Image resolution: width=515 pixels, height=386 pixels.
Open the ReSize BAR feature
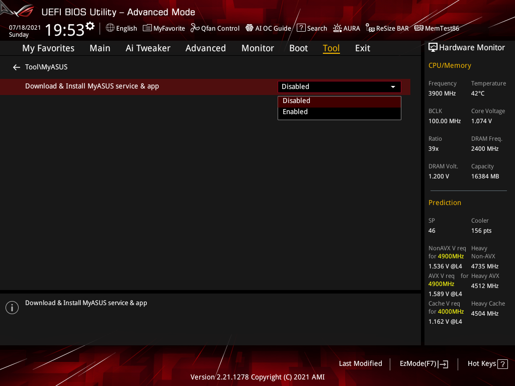(387, 28)
